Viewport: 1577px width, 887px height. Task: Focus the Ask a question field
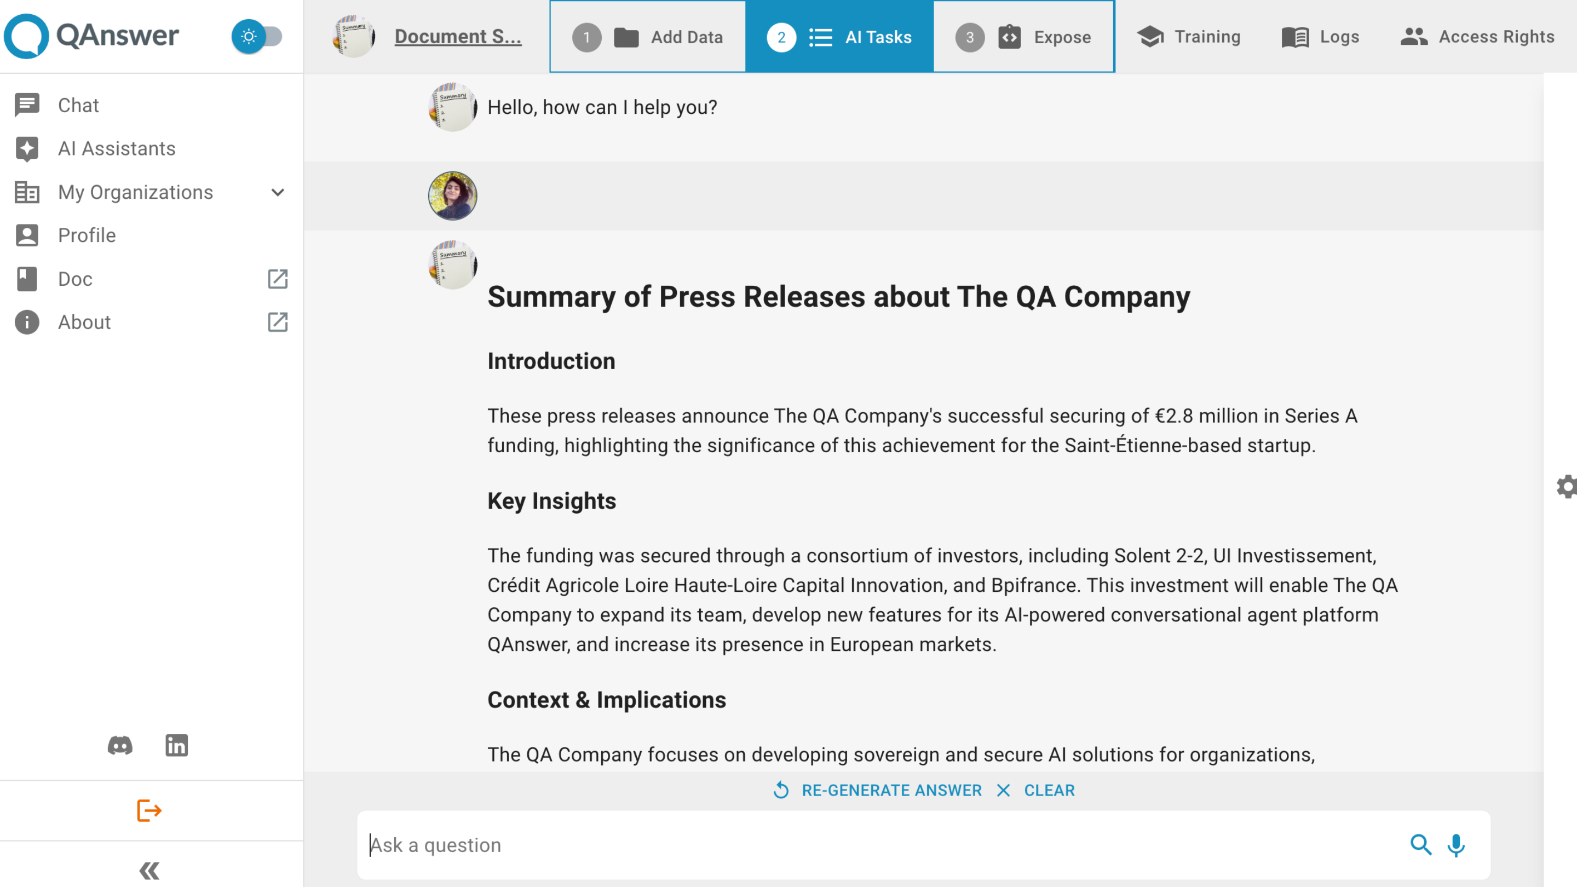[x=882, y=845]
